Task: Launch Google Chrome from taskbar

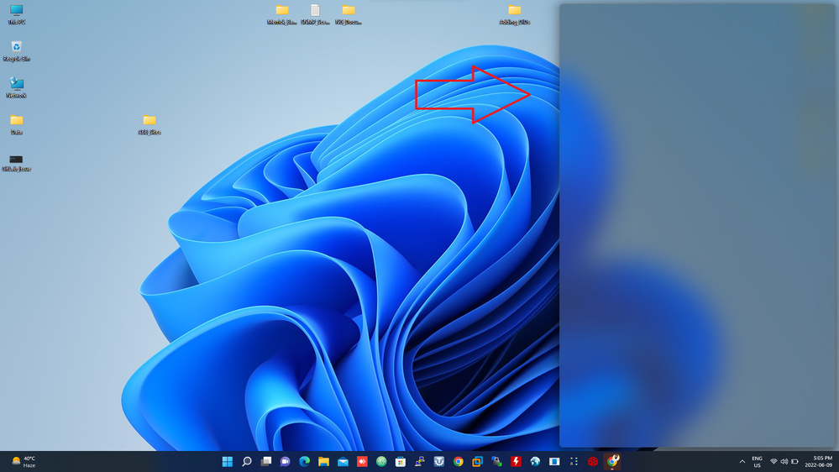Action: click(458, 461)
